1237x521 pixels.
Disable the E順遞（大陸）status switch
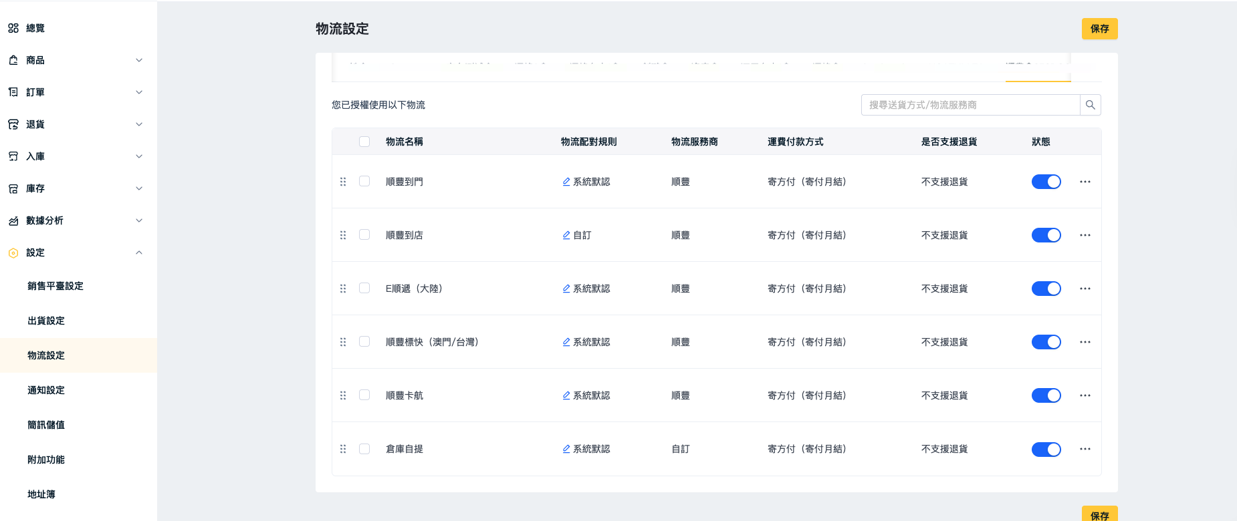(1046, 289)
